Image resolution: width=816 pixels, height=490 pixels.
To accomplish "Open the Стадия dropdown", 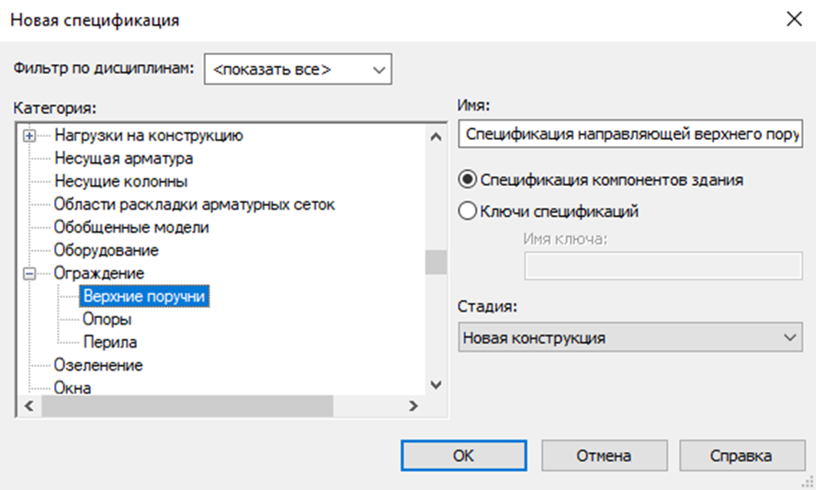I will 630,337.
